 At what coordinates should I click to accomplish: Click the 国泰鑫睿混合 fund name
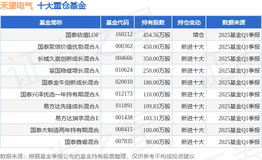point(82,142)
